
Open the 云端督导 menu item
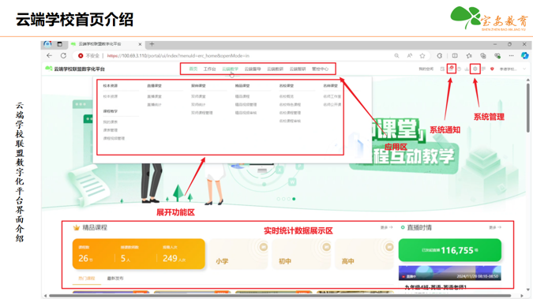(x=253, y=69)
